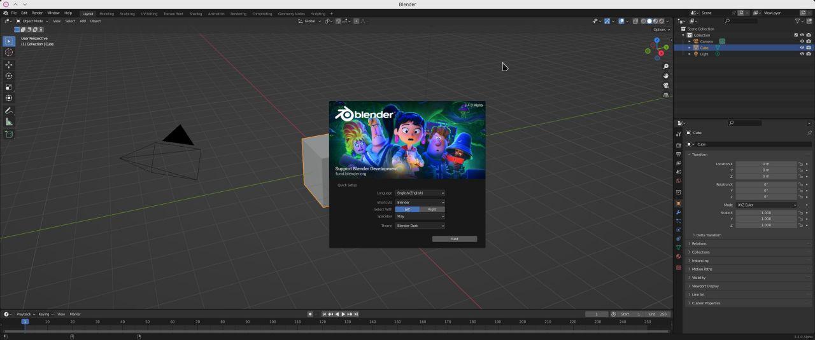This screenshot has width=815, height=340.
Task: Activate the 3D Cursor tool
Action: (9, 53)
